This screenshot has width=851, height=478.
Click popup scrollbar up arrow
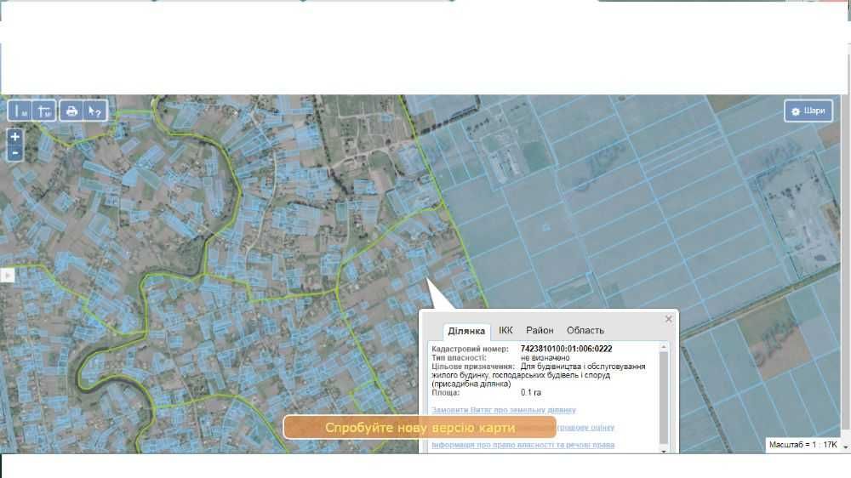coord(663,347)
